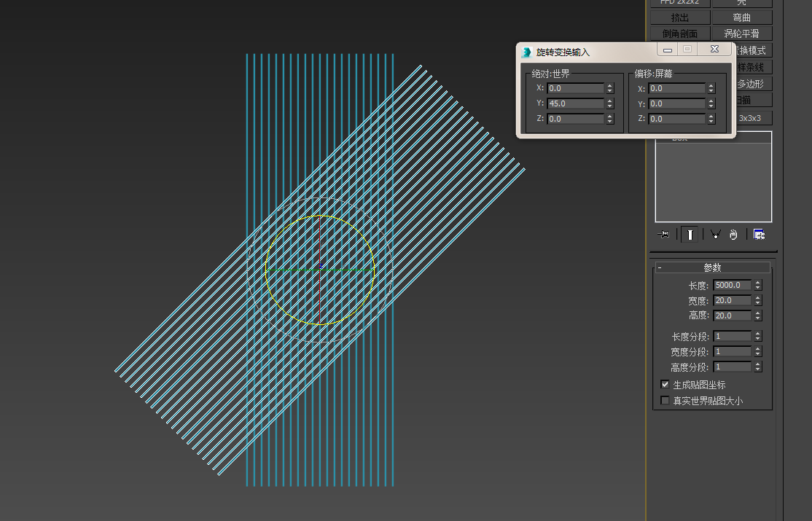Collapse the 参数 rollout

point(713,267)
